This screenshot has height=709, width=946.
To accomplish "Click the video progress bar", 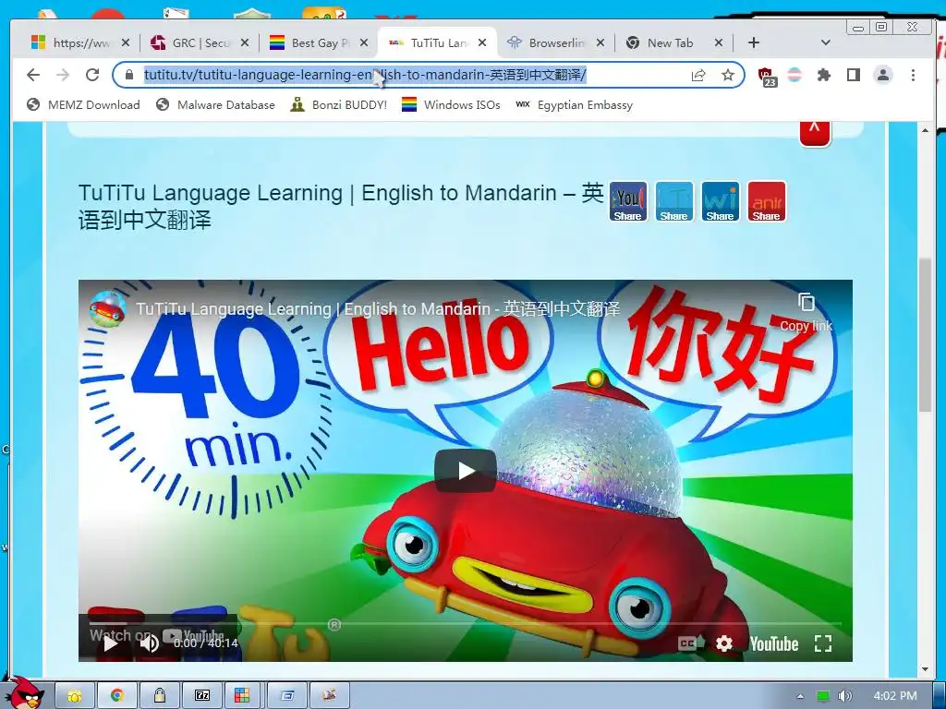I will (466, 623).
